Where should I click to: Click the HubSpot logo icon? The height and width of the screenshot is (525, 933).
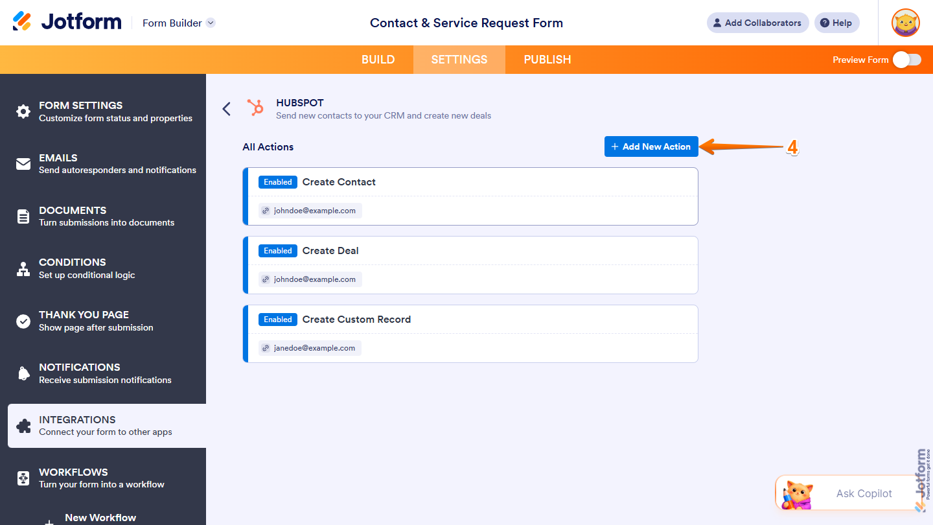256,108
